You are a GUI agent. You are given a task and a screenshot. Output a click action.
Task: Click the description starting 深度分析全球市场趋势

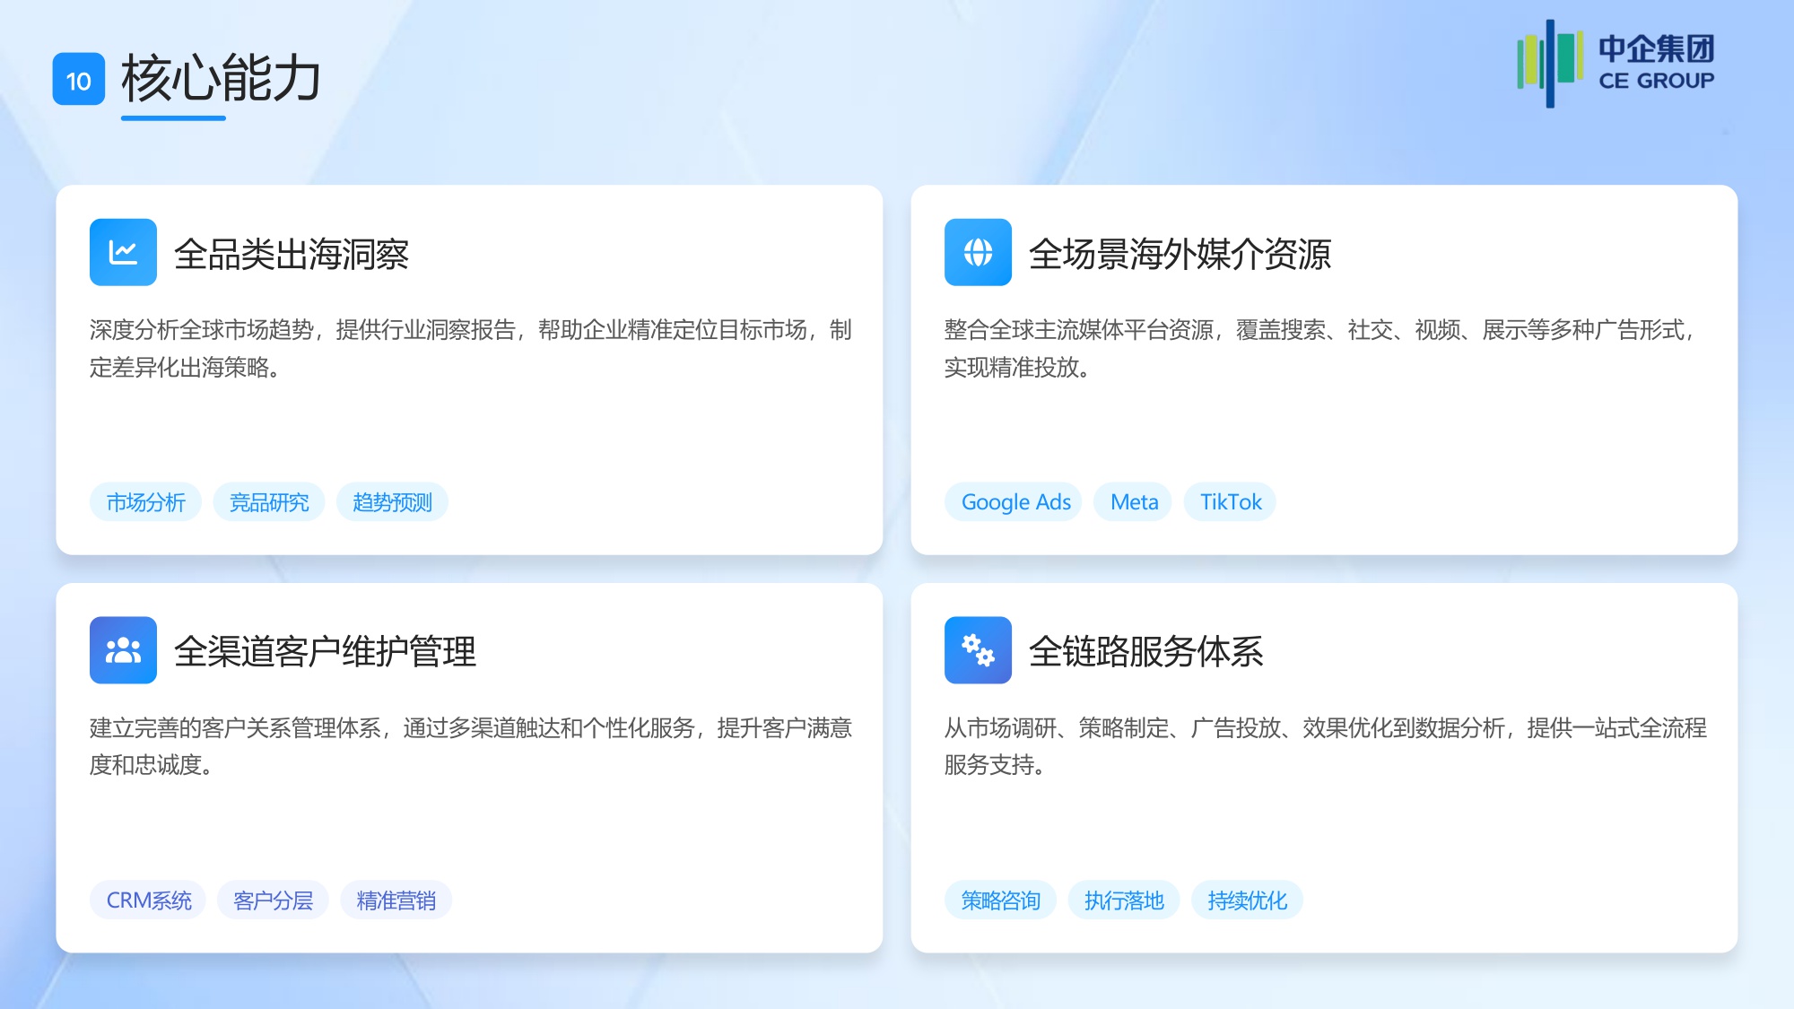coord(470,349)
